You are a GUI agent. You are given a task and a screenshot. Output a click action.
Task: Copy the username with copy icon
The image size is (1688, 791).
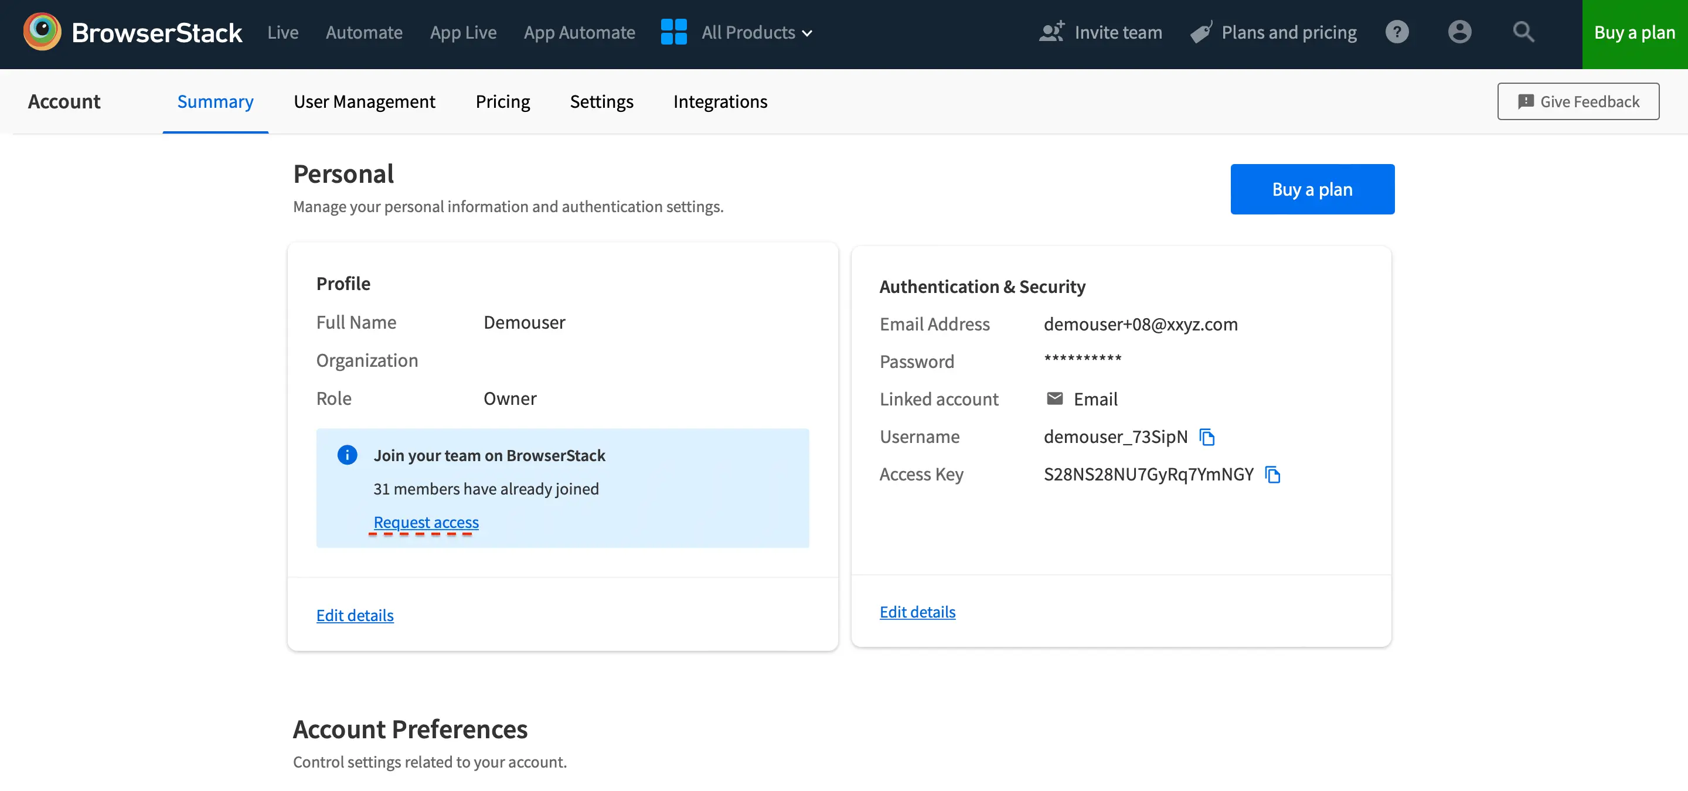point(1206,437)
